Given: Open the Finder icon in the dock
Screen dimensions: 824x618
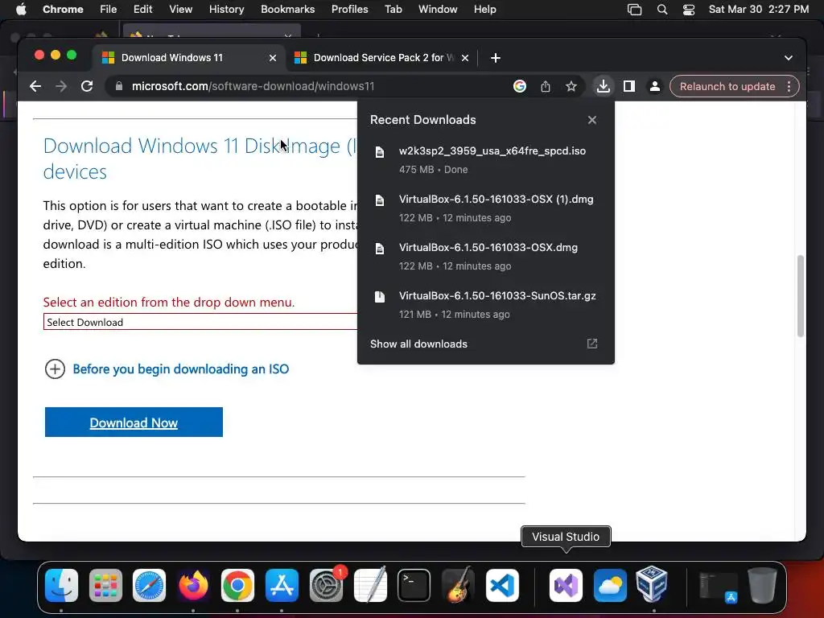Looking at the screenshot, I should tap(61, 585).
